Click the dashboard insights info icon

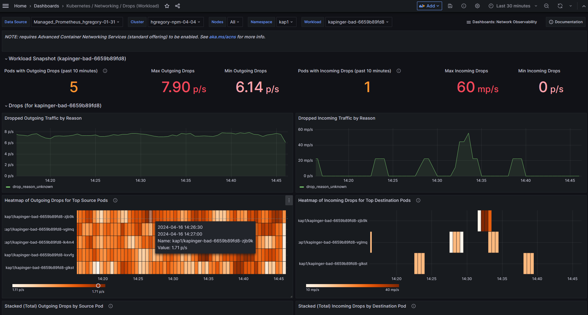[464, 6]
